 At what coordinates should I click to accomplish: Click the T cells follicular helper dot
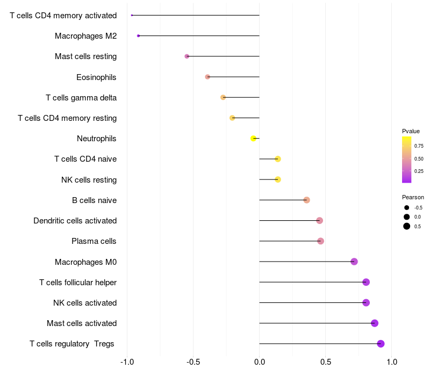coord(366,282)
